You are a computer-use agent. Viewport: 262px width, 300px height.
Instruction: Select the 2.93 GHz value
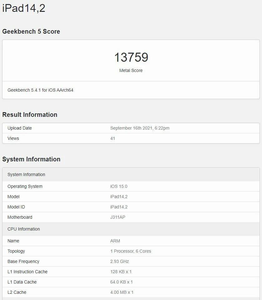point(120,262)
